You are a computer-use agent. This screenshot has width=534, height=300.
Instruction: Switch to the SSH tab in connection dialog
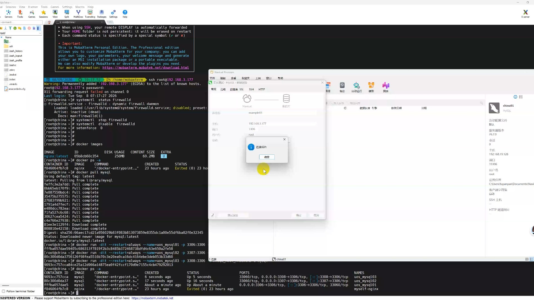click(x=251, y=89)
